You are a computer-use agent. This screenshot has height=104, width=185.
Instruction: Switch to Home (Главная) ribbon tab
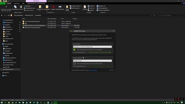(x=9, y=3)
